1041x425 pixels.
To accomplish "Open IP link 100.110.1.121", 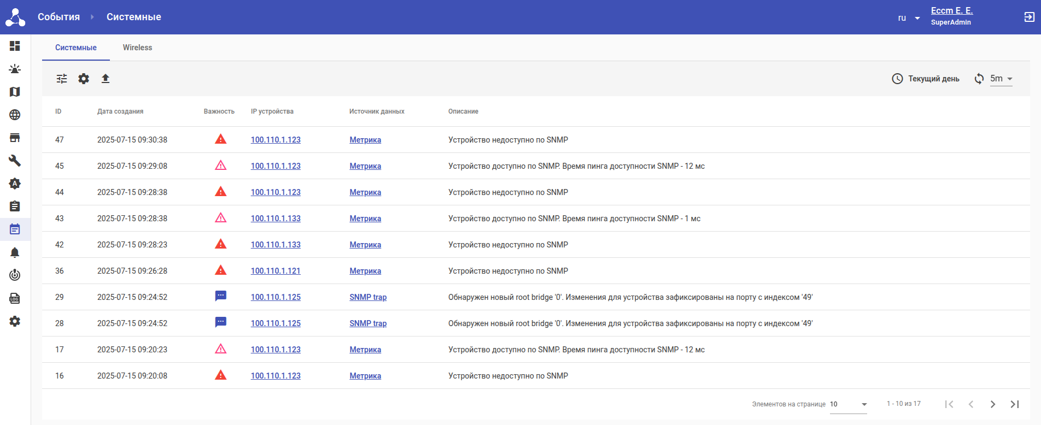I will tap(276, 271).
